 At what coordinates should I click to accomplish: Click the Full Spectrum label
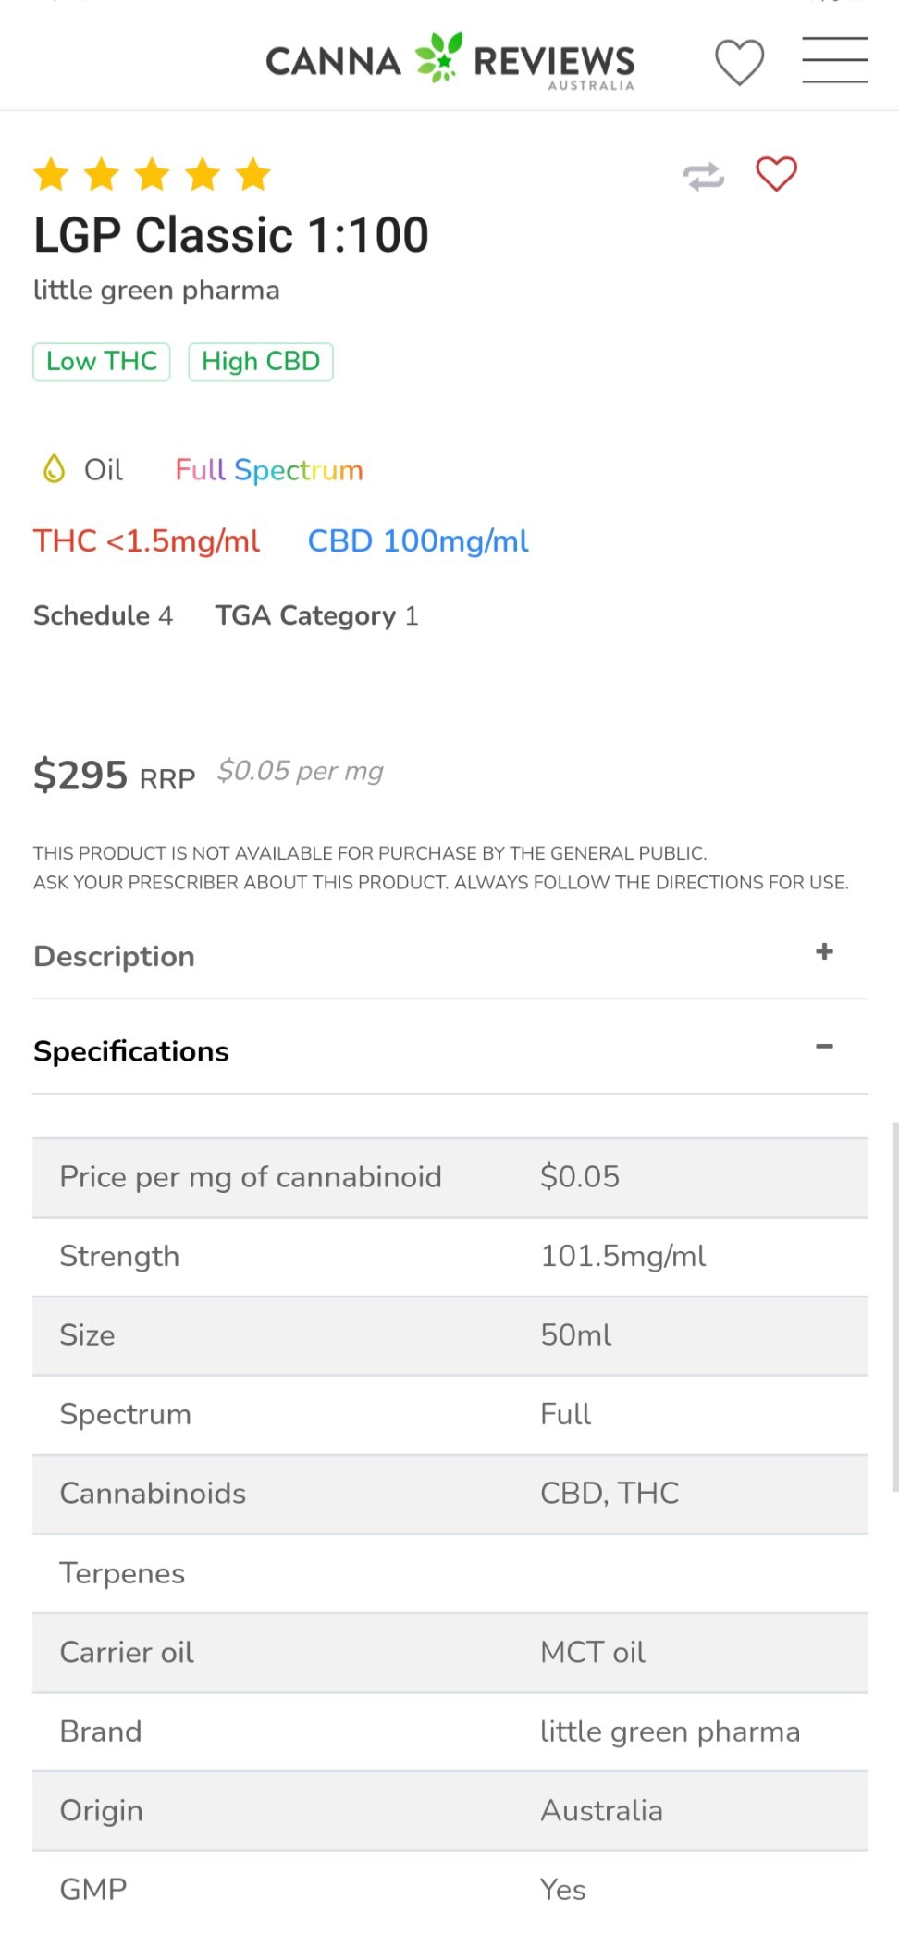click(269, 470)
